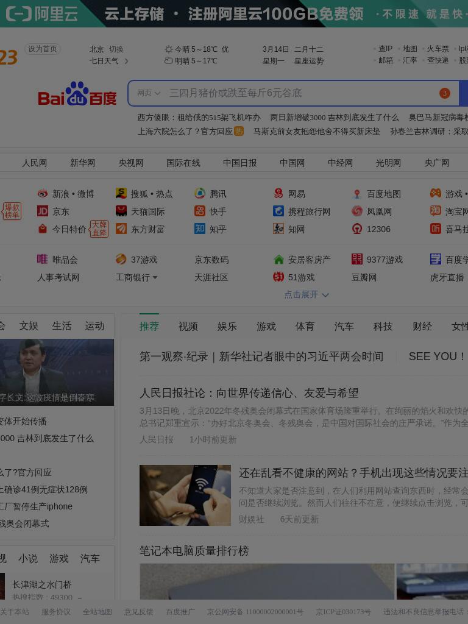Screen dimensions: 468x624
Task: Click the game controller icon beside 游戏
Action: [x=435, y=193]
